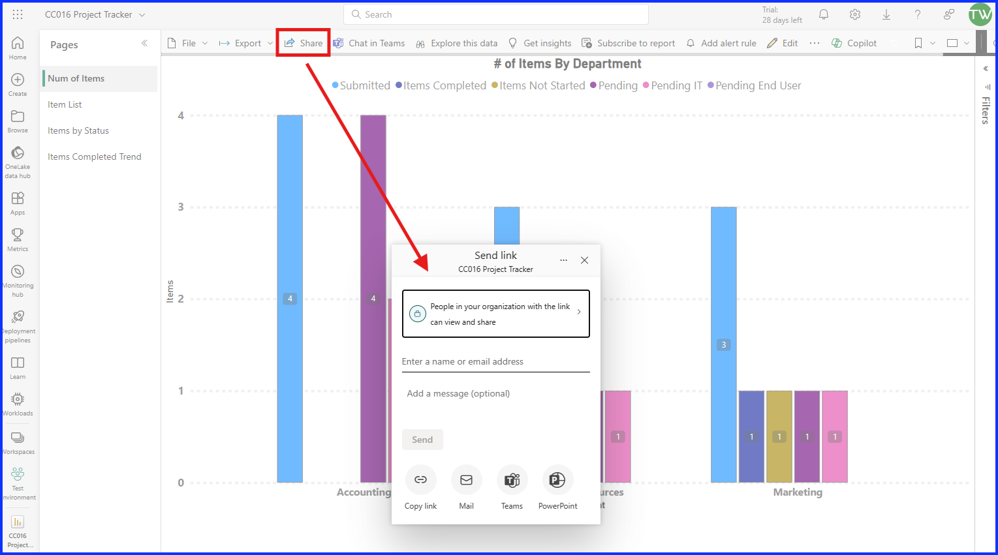
Task: Share report to Teams icon
Action: [x=512, y=480]
